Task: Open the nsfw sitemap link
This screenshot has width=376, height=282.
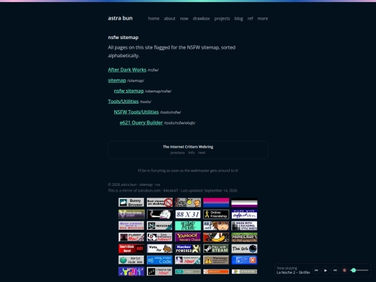Action: [x=129, y=91]
